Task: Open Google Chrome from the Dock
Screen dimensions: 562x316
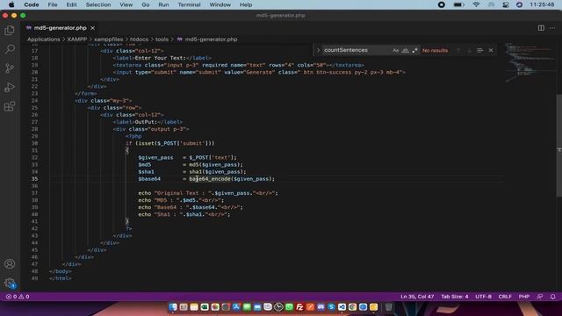Action: (353, 307)
